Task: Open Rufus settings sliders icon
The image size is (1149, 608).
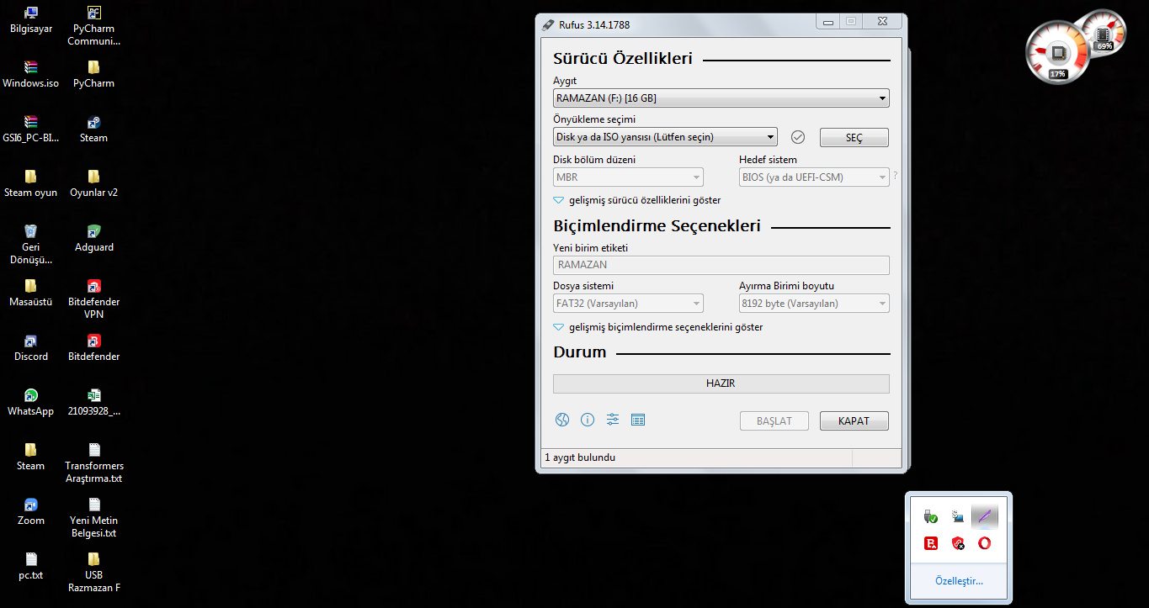Action: point(613,420)
